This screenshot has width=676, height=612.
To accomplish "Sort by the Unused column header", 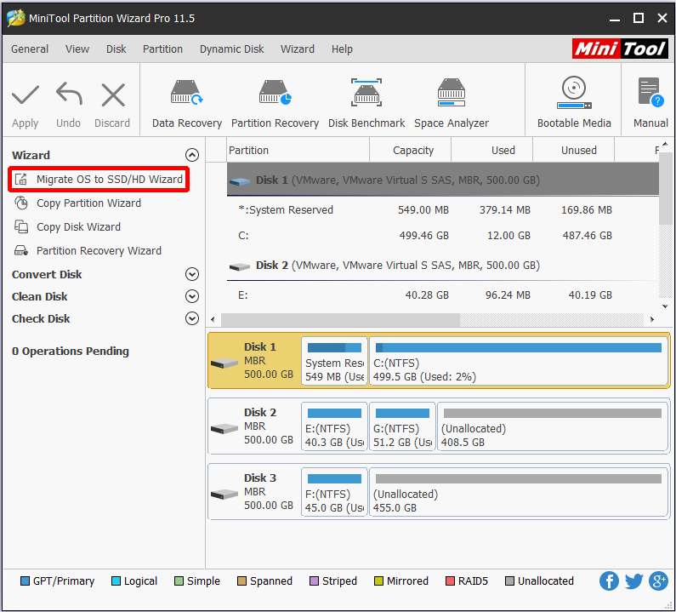I will [x=573, y=150].
